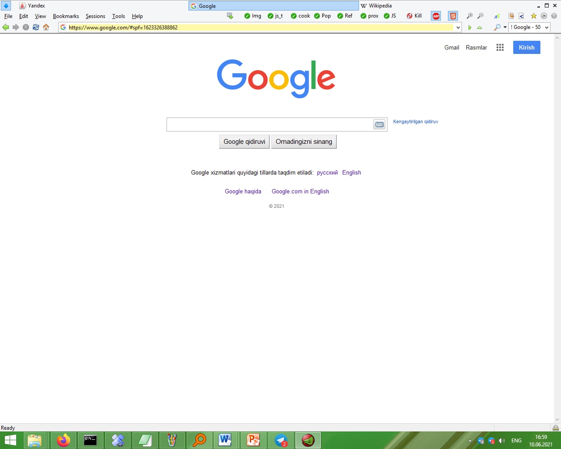Open the Sessions menu

coord(95,16)
